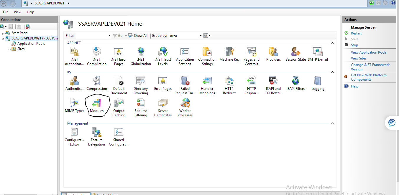The width and height of the screenshot is (399, 195).
Task: Click View Sites link
Action: point(359,58)
